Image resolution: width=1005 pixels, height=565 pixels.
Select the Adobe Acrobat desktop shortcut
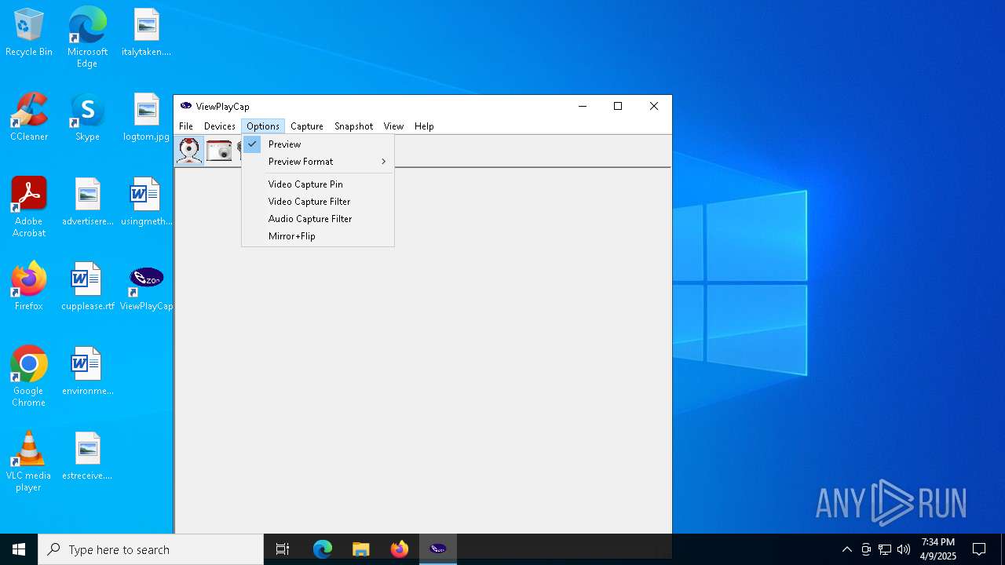tap(29, 207)
